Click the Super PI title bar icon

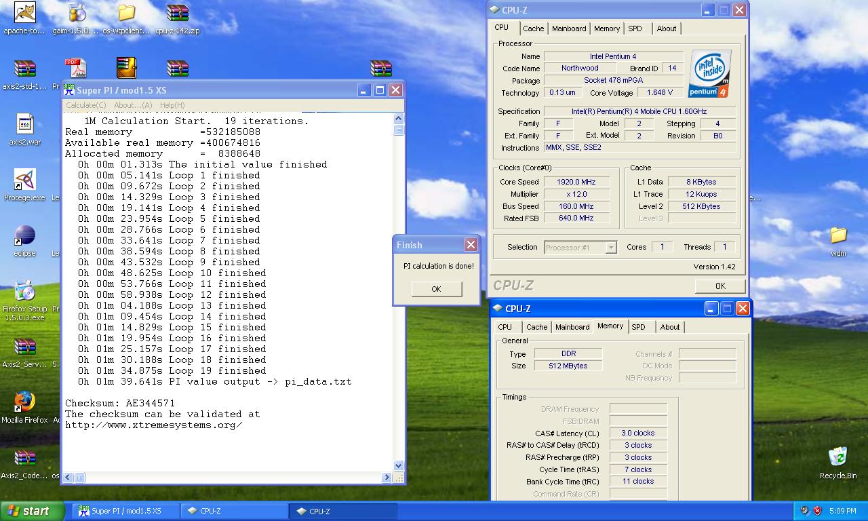coord(68,90)
